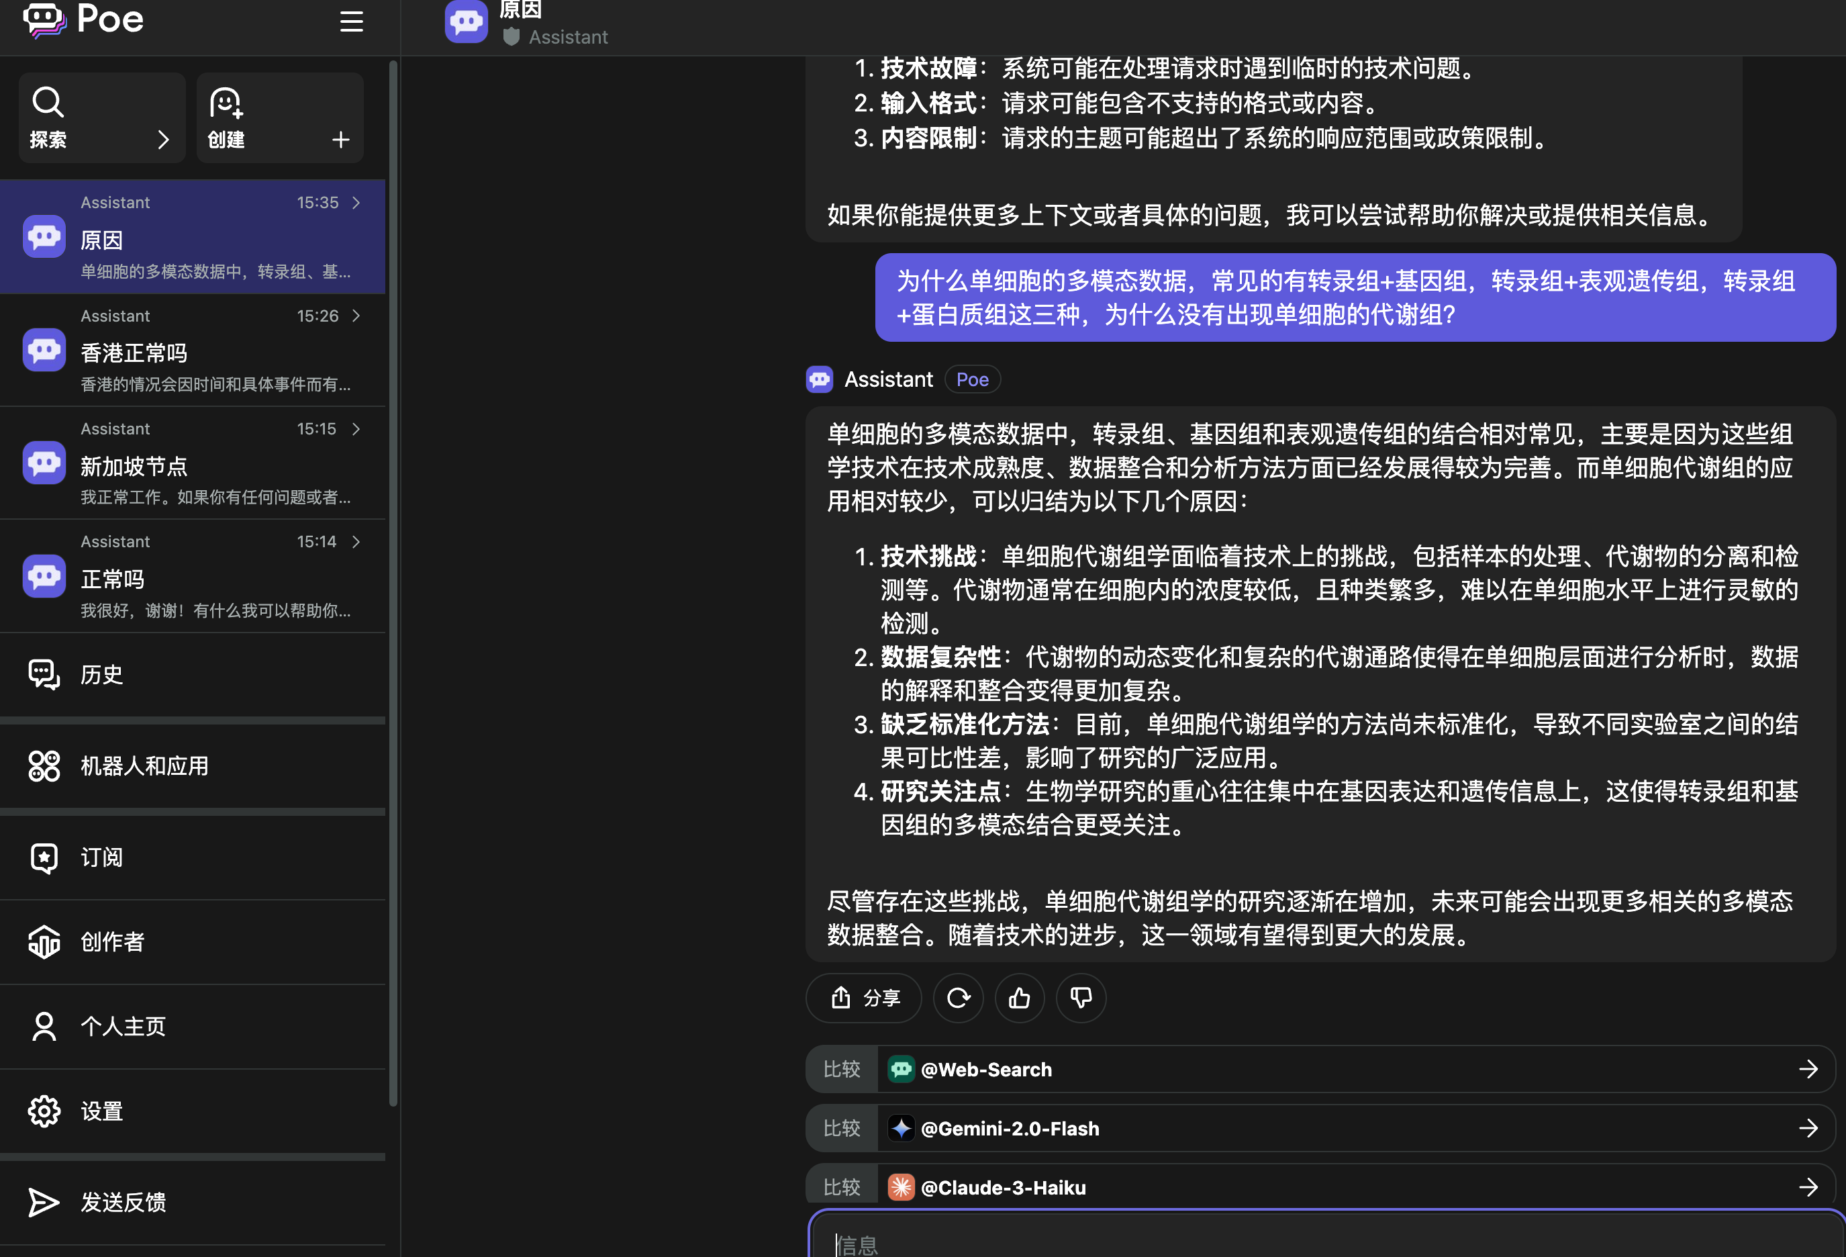The width and height of the screenshot is (1846, 1257).
Task: Click the hamburger menu icon beside the Poe logo
Action: (351, 21)
